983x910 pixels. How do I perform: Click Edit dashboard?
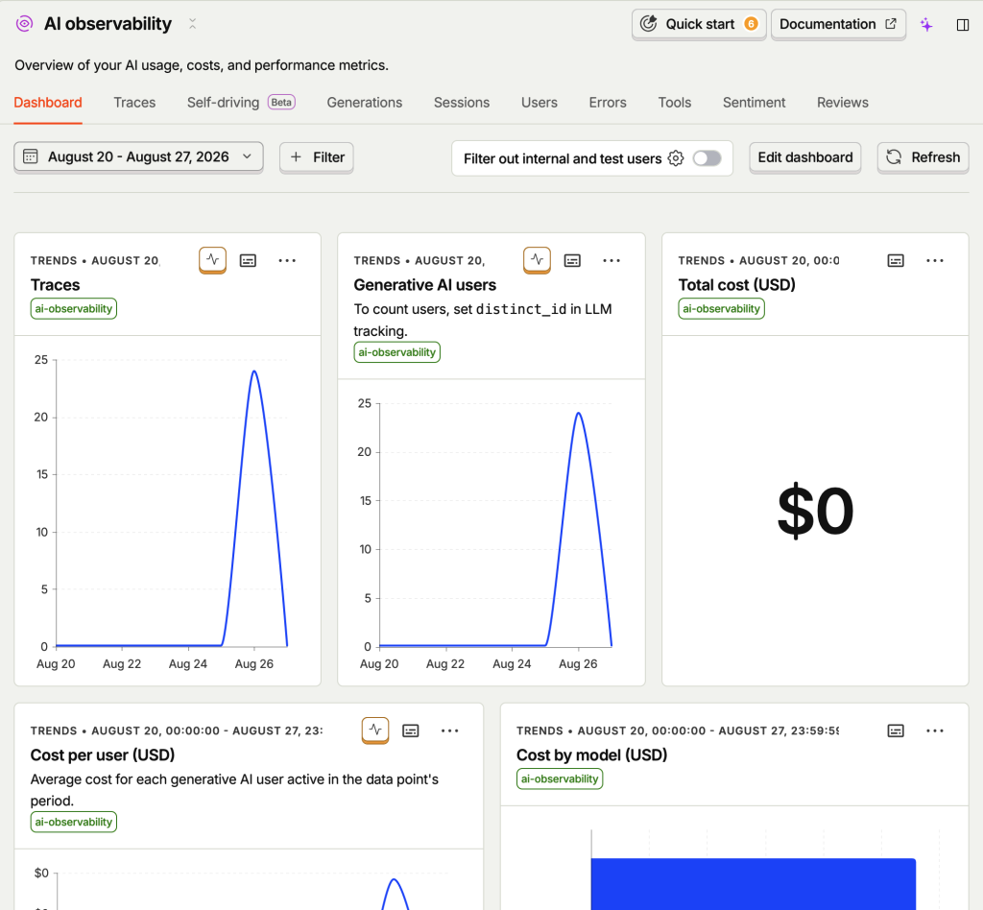click(805, 157)
